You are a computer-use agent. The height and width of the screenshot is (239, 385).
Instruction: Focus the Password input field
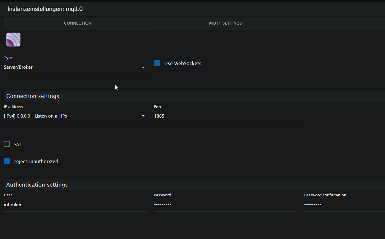click(x=225, y=204)
